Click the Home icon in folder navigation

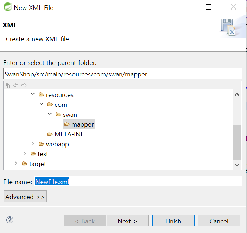8,85
